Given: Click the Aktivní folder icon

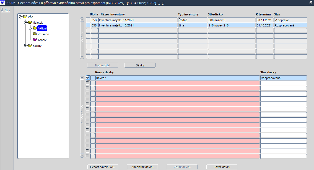Looking at the screenshot, I should [x=35, y=28].
